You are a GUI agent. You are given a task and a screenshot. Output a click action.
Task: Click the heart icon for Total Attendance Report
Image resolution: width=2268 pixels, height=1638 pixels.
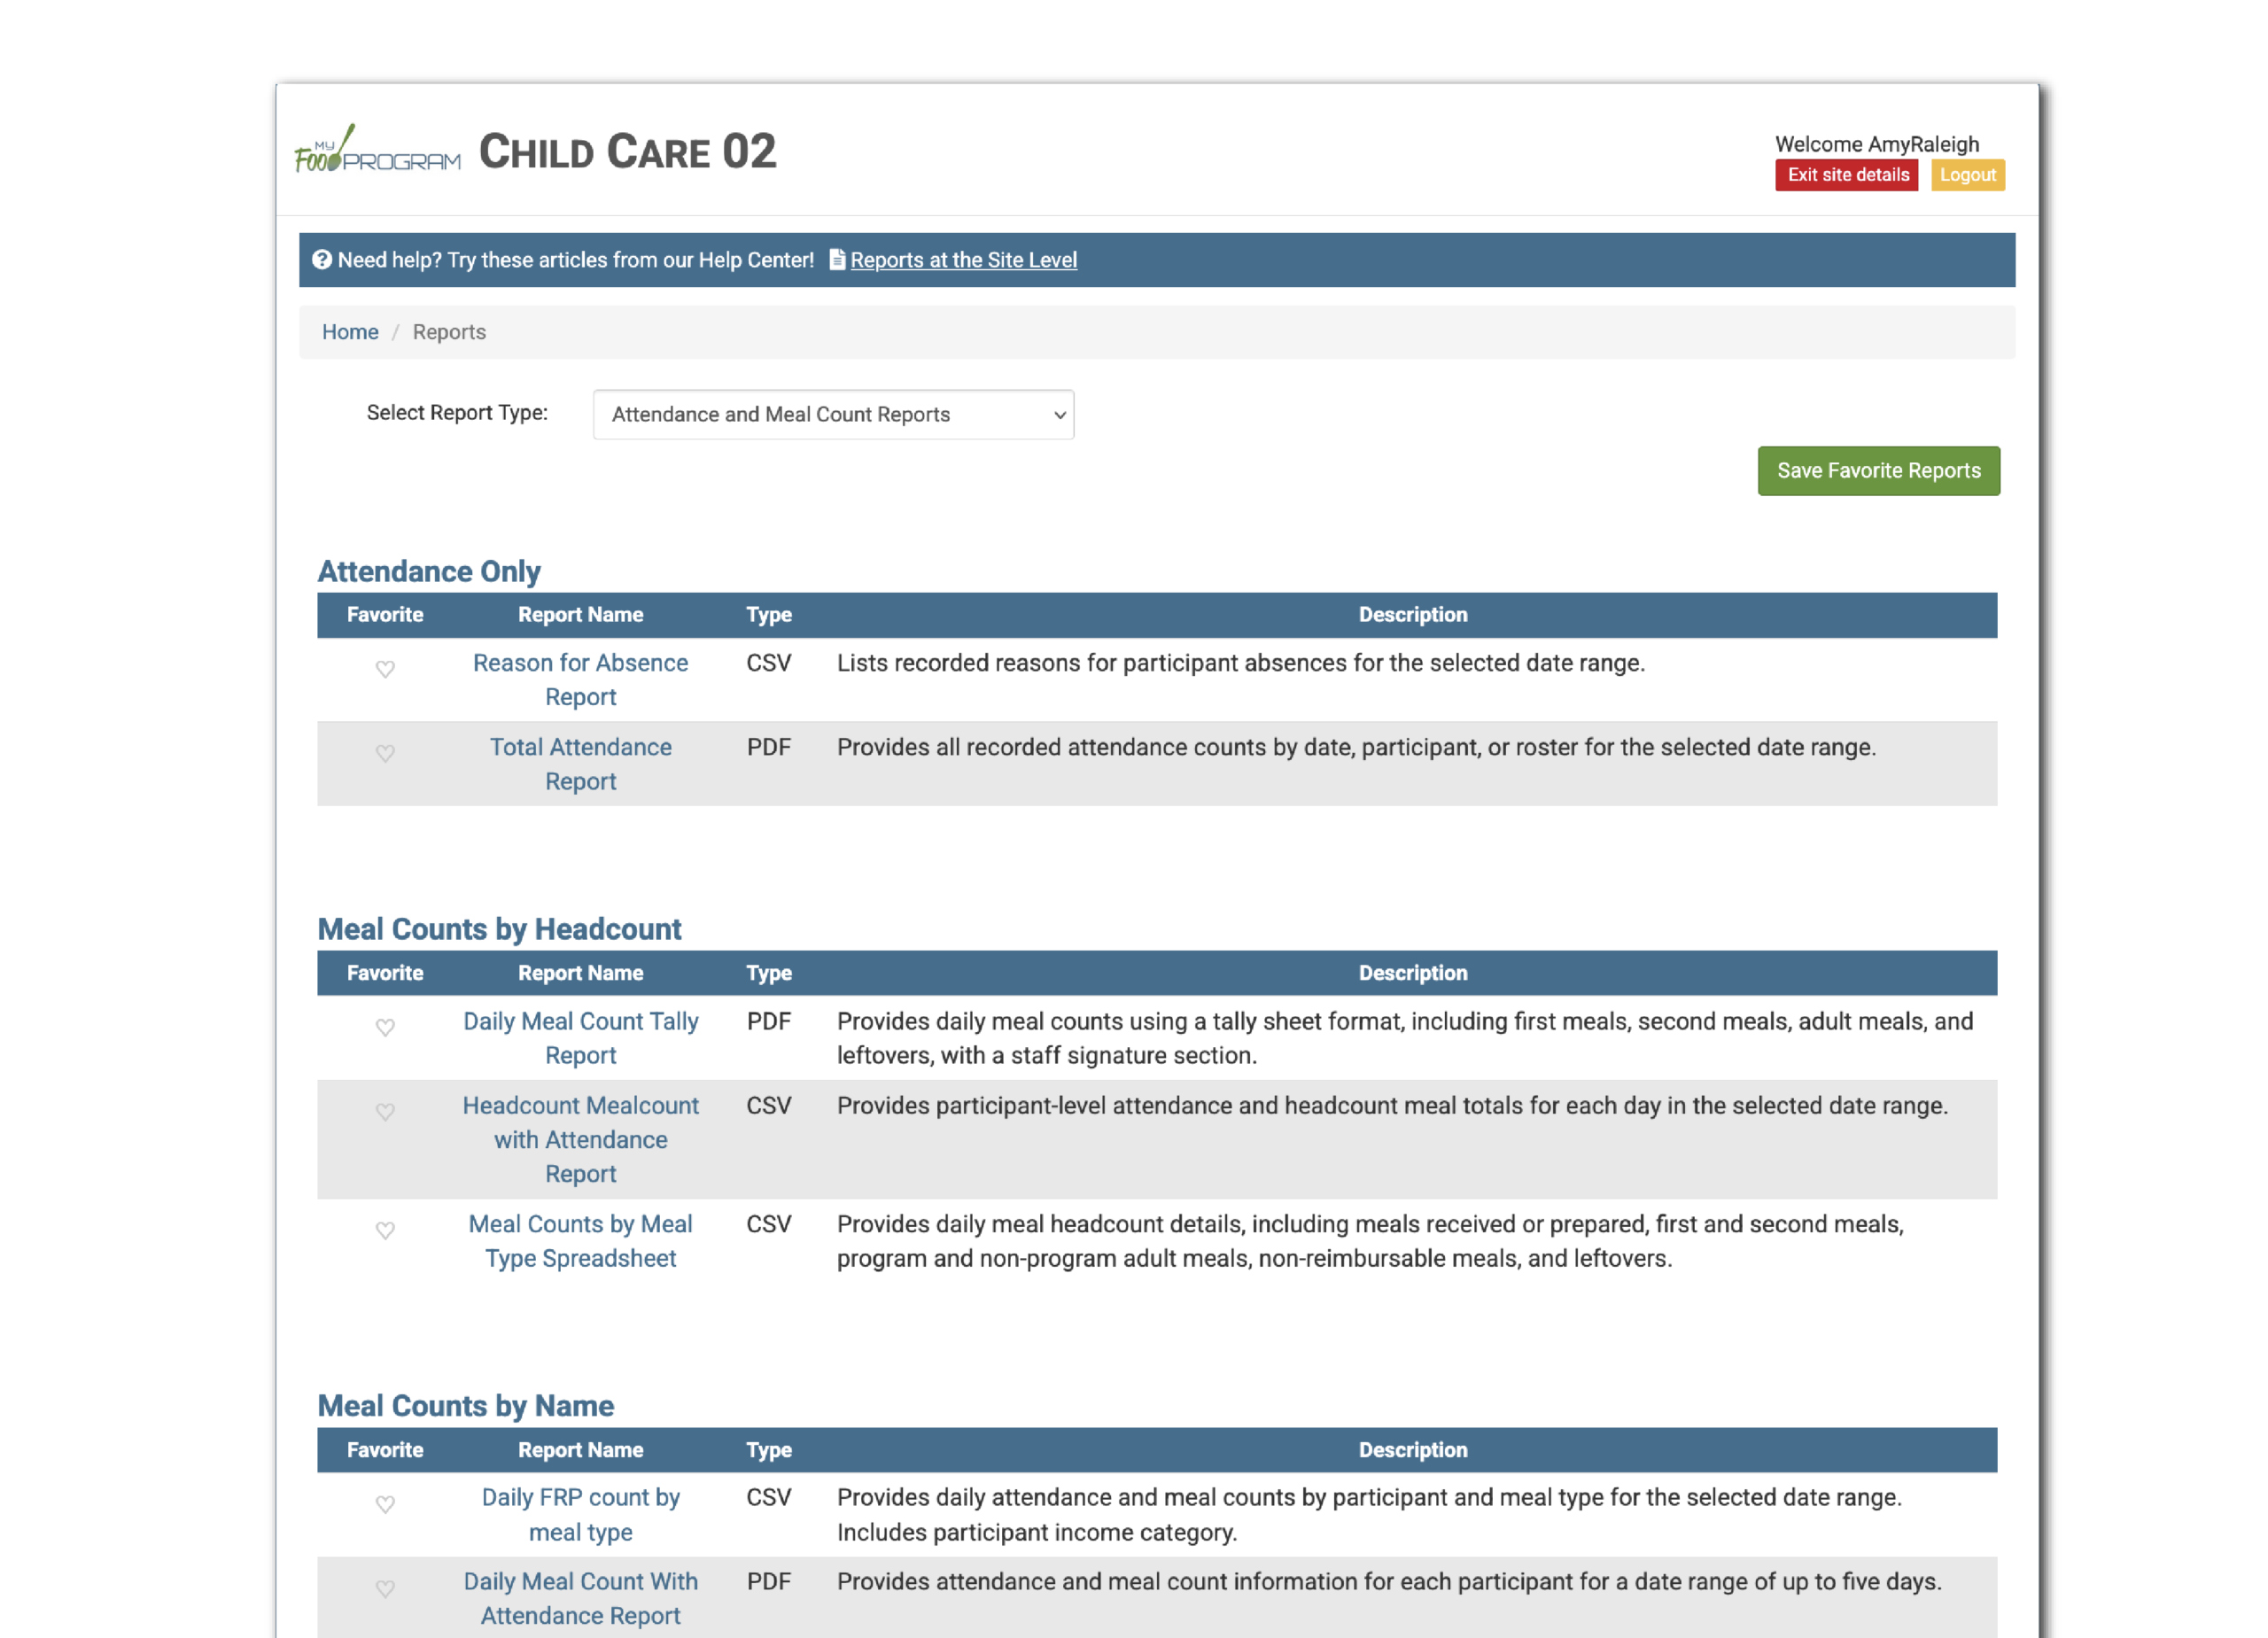pyautogui.click(x=385, y=754)
